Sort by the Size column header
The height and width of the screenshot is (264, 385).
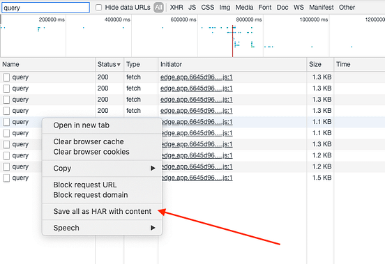(320, 65)
